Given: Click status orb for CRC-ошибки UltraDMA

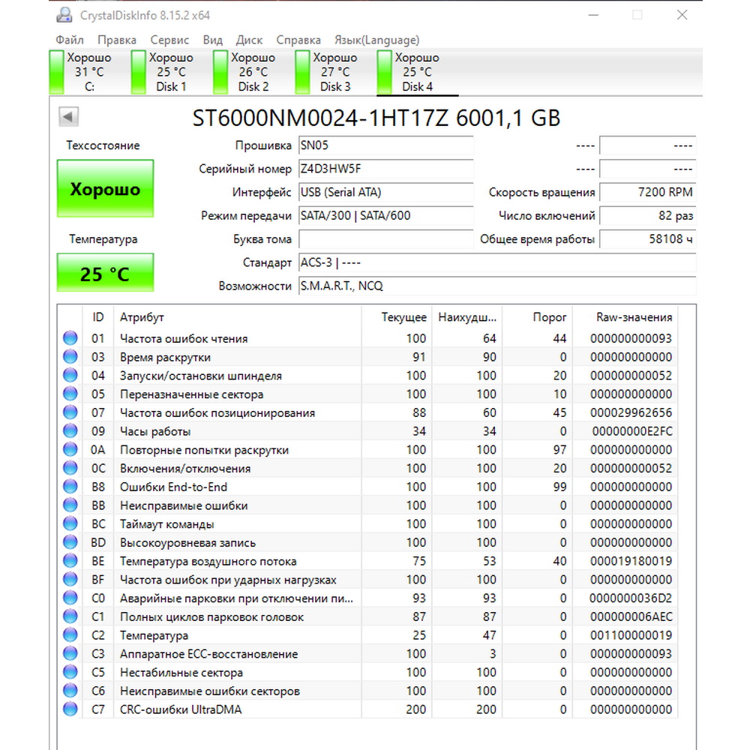Looking at the screenshot, I should [70, 709].
